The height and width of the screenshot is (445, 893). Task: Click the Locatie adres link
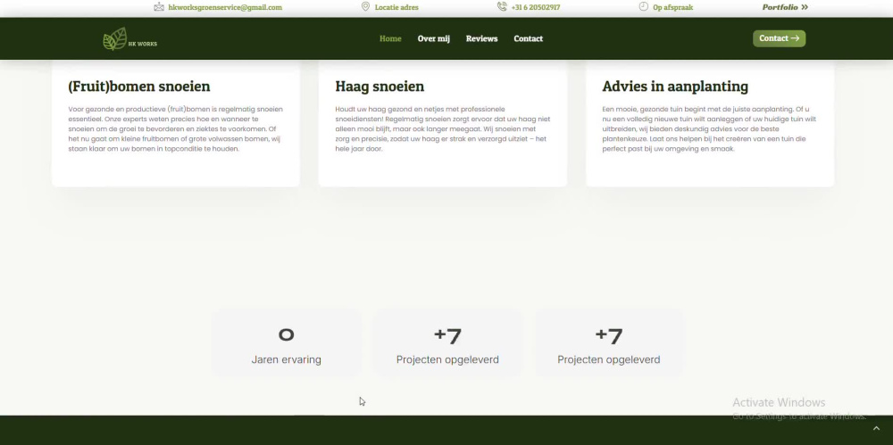tap(396, 7)
